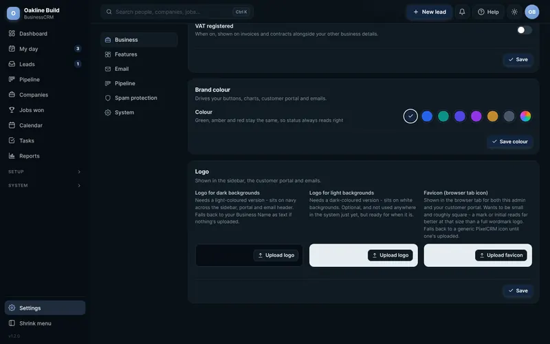Focus the search people, companies, jobs field
The width and height of the screenshot is (550, 344).
177,12
